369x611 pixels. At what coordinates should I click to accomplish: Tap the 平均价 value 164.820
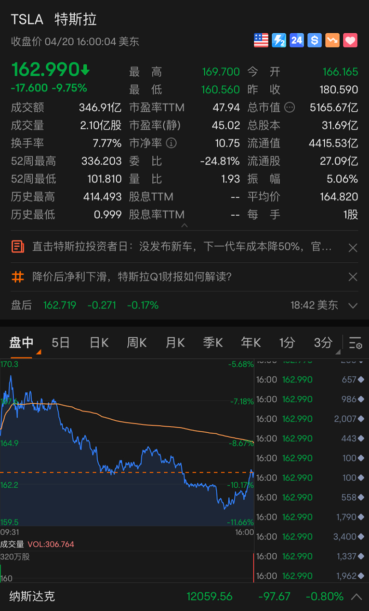tap(339, 197)
